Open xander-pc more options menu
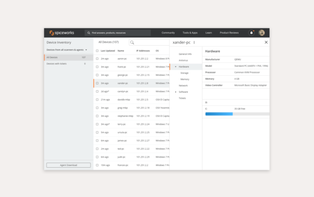Screen dimensions: 314x197 [x=194, y=42]
